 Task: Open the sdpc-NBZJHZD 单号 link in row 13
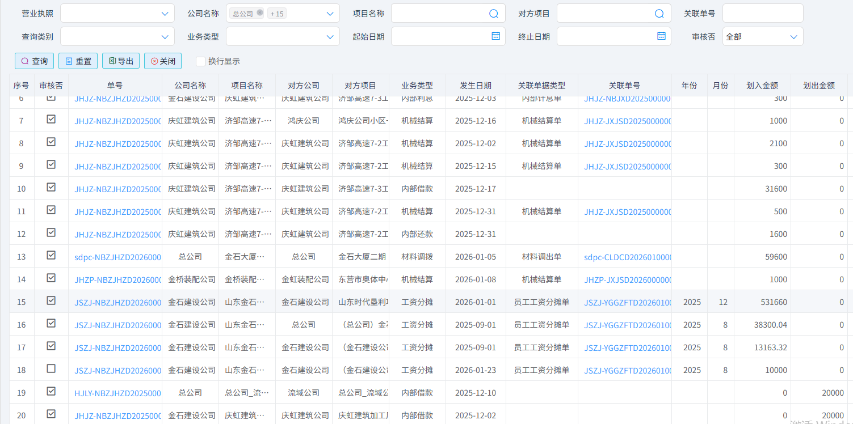117,257
